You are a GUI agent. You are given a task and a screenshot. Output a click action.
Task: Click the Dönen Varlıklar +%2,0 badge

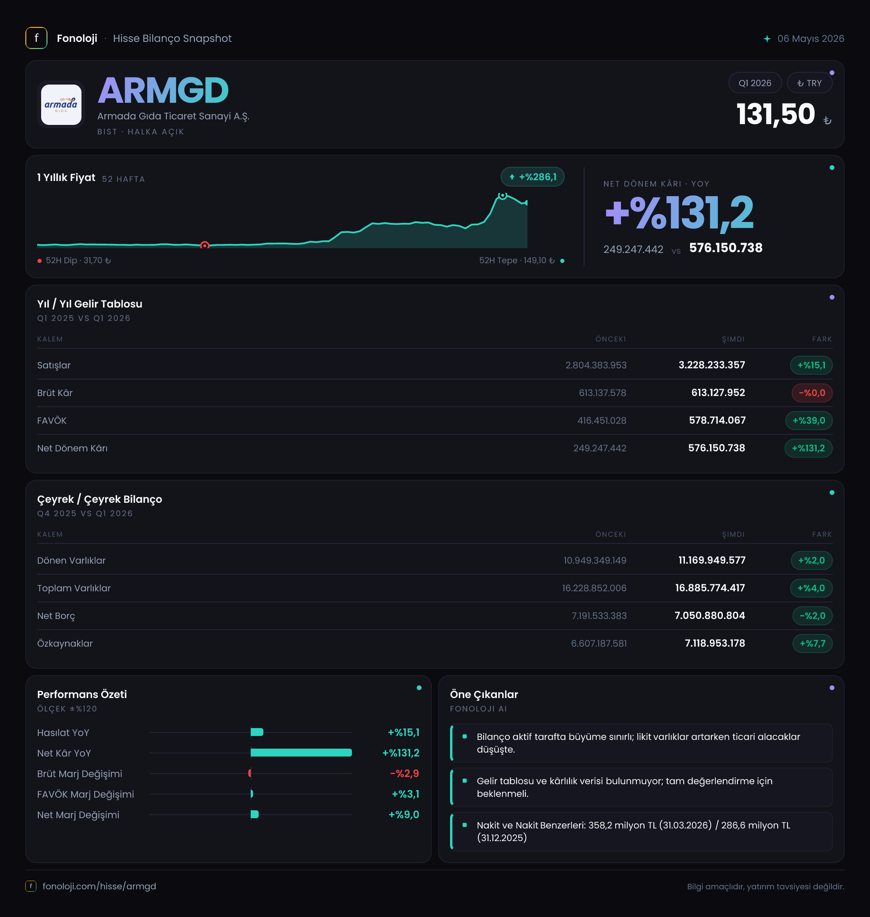pyautogui.click(x=811, y=560)
